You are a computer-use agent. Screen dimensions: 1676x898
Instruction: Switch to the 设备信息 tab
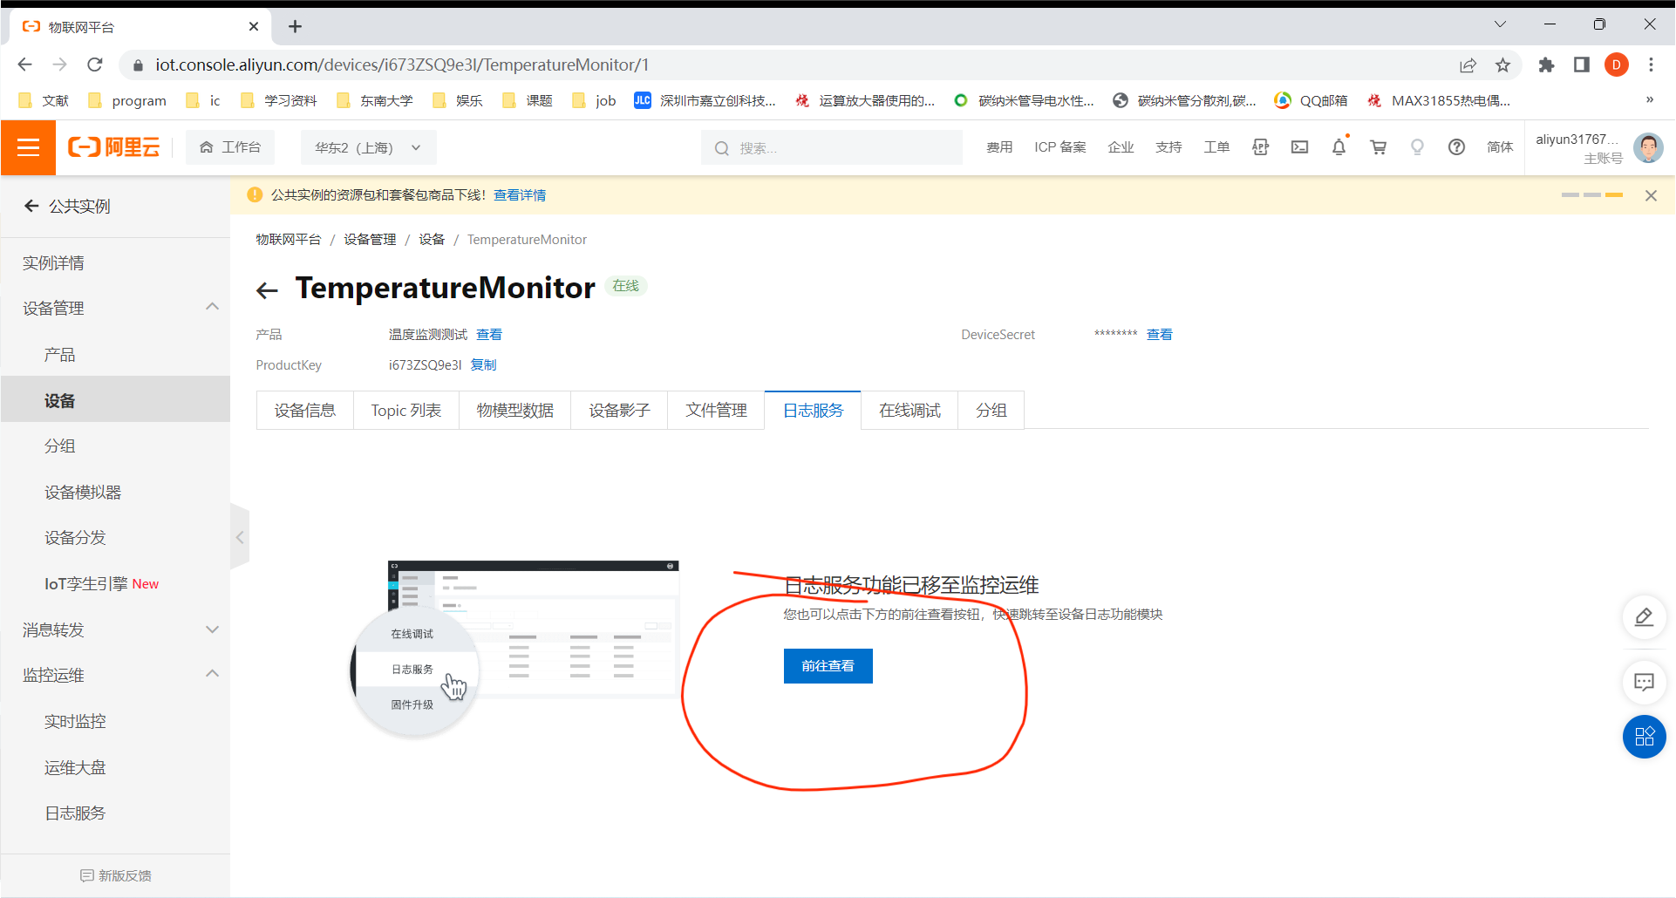pyautogui.click(x=305, y=410)
